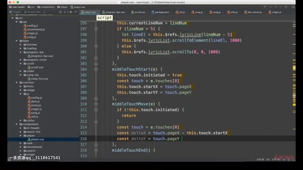Click line number 305 in the gutter
Screen dimensions: 303x170
[83, 75]
